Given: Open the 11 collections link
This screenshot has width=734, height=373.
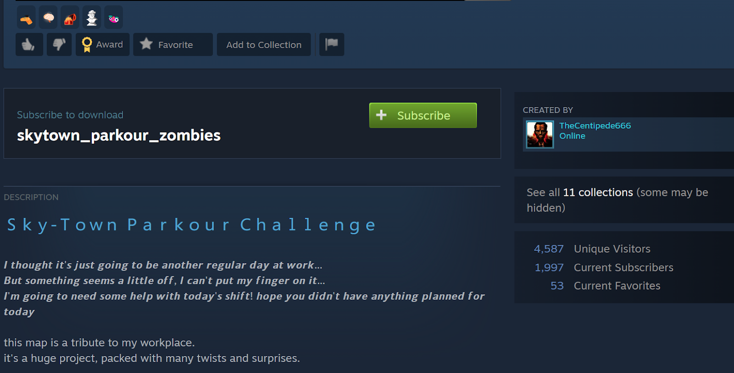Looking at the screenshot, I should [598, 192].
